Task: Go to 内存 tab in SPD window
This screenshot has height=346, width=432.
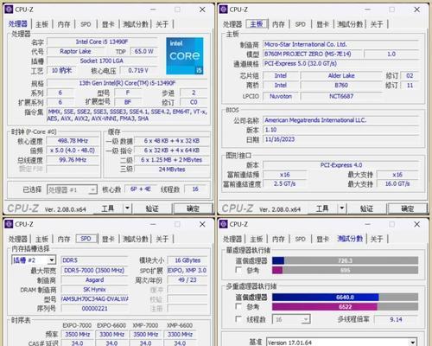Action: point(64,239)
